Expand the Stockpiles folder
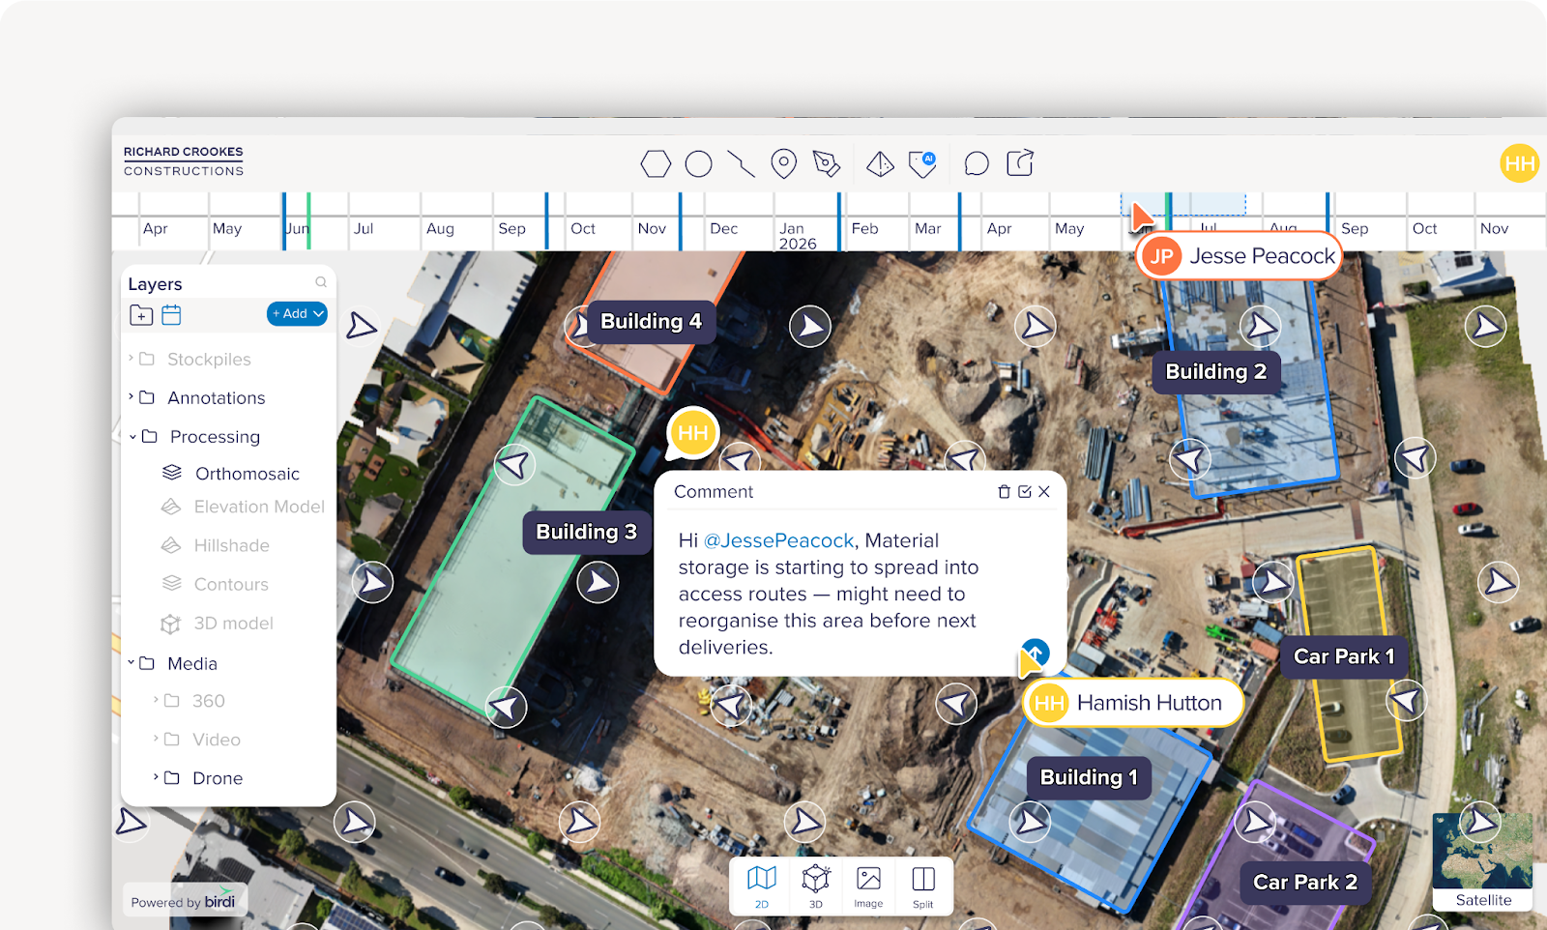The image size is (1547, 930). pos(131,359)
